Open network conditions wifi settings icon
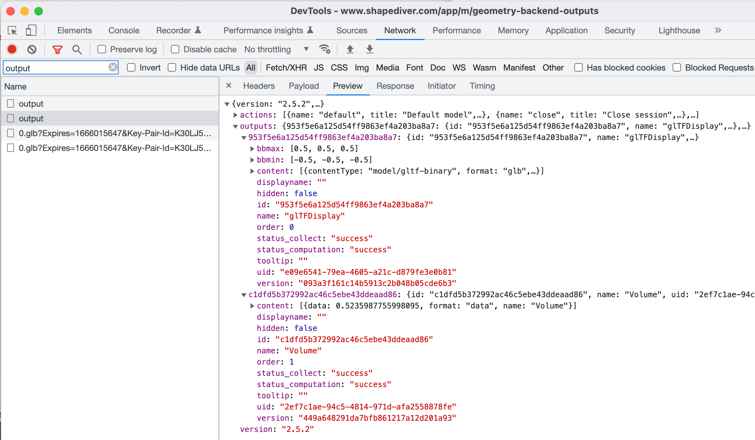 [x=325, y=49]
